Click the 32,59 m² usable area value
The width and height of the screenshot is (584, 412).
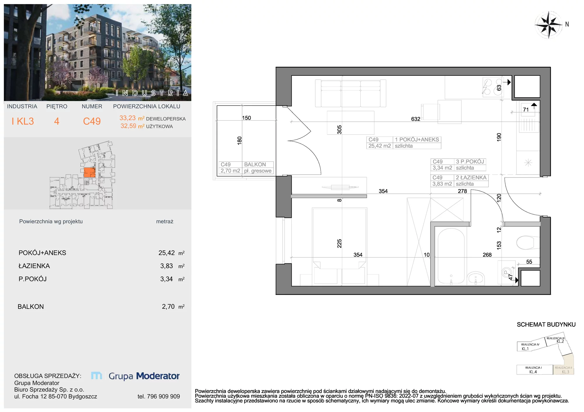pyautogui.click(x=133, y=126)
